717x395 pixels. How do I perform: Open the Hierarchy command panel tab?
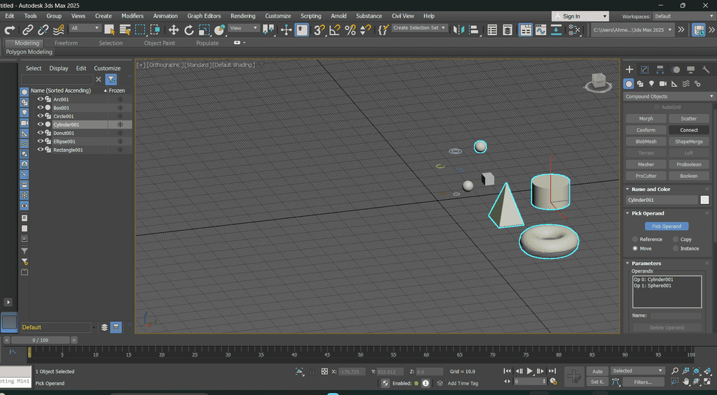(660, 69)
